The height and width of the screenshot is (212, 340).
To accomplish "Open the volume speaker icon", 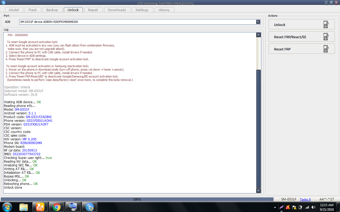I will coord(313,207).
